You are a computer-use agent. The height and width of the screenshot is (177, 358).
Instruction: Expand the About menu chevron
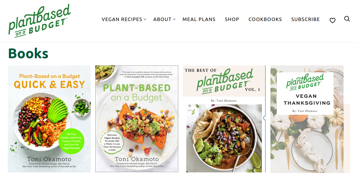click(174, 19)
